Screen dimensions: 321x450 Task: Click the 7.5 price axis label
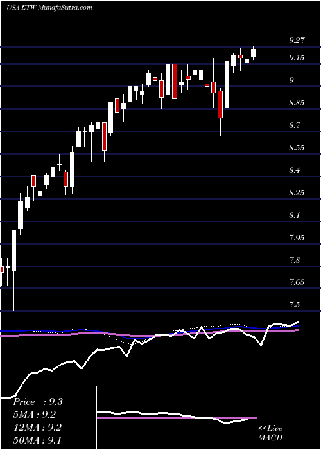click(295, 304)
